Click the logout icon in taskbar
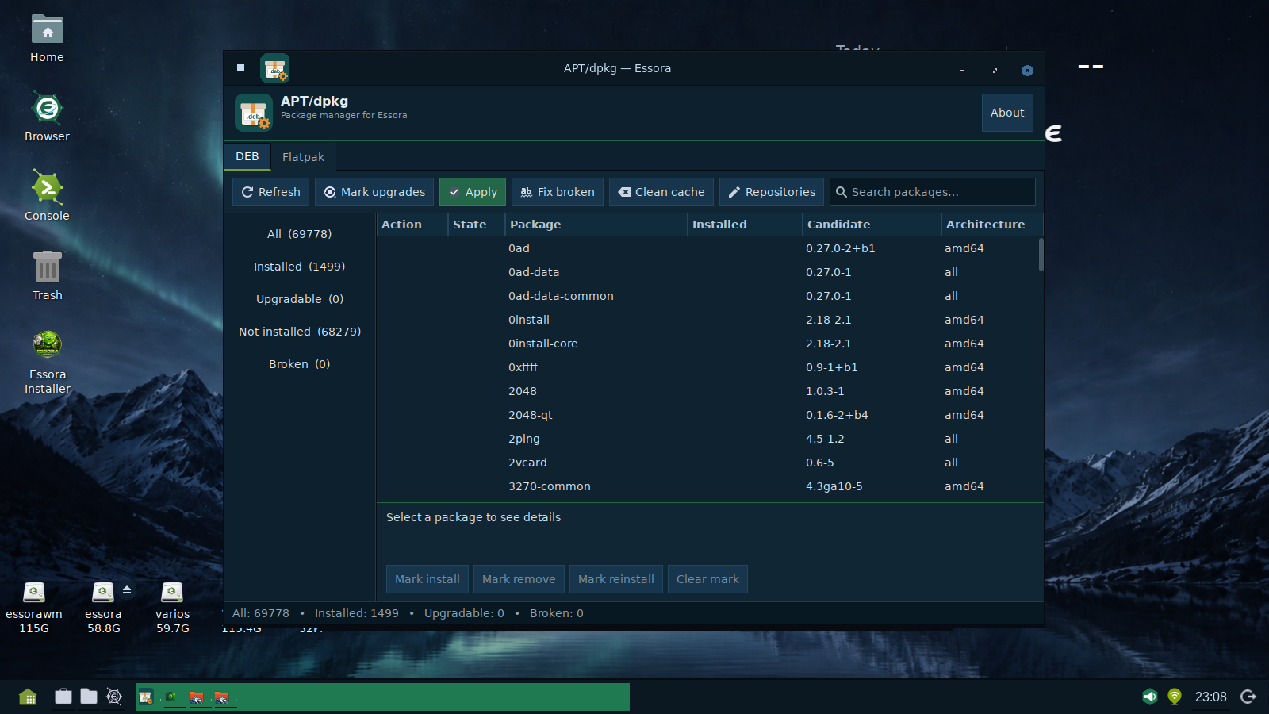The height and width of the screenshot is (714, 1269). 1248,697
